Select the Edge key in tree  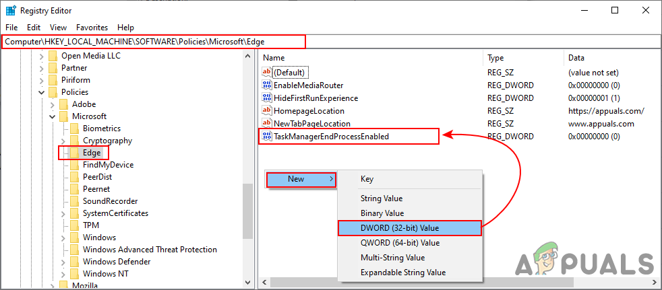[91, 153]
